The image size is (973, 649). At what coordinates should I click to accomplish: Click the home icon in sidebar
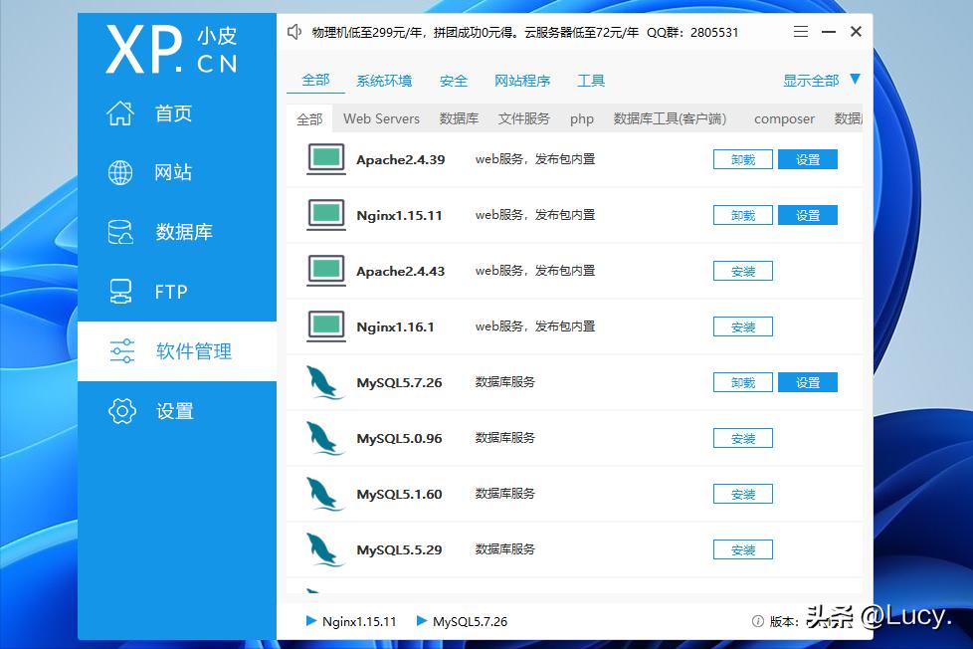pos(120,113)
